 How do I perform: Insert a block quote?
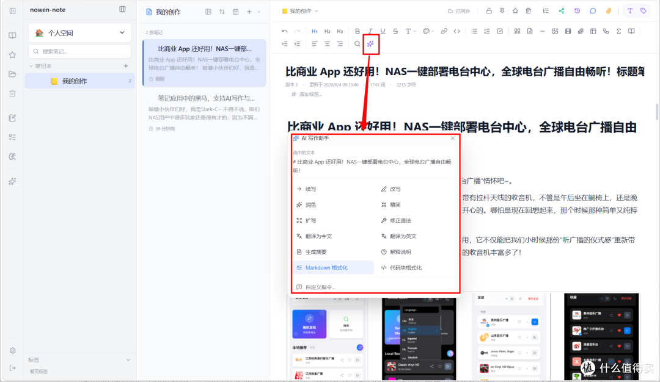coord(518,31)
